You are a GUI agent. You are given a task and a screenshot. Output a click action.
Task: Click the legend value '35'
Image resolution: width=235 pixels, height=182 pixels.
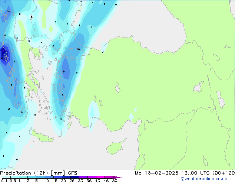[x=89, y=181]
